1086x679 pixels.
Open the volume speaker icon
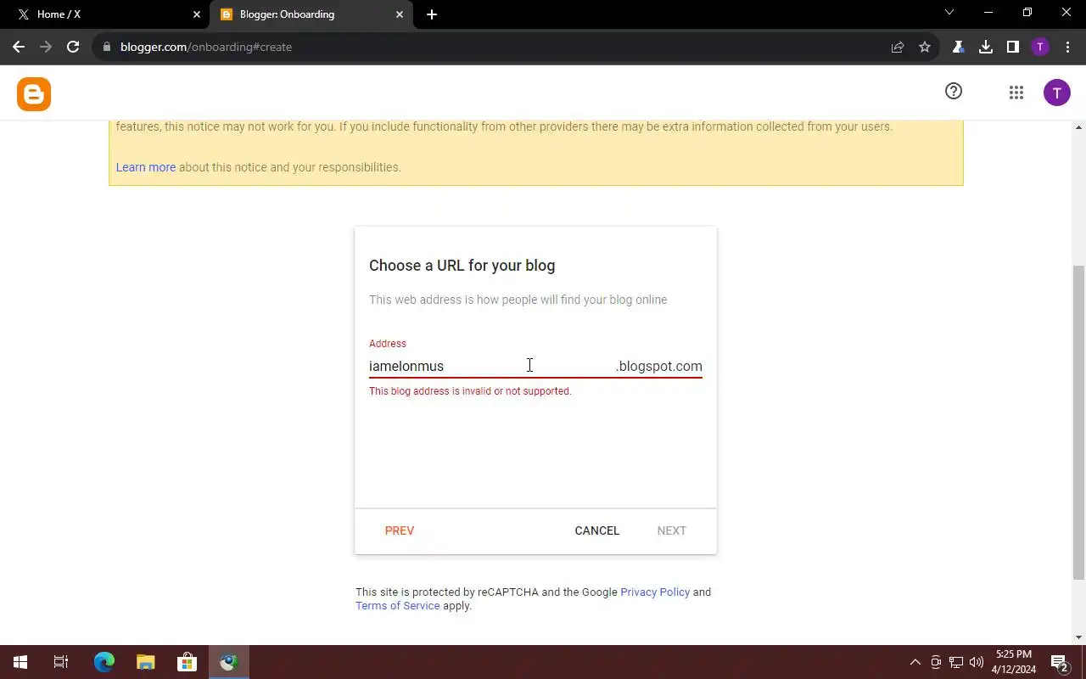(976, 662)
